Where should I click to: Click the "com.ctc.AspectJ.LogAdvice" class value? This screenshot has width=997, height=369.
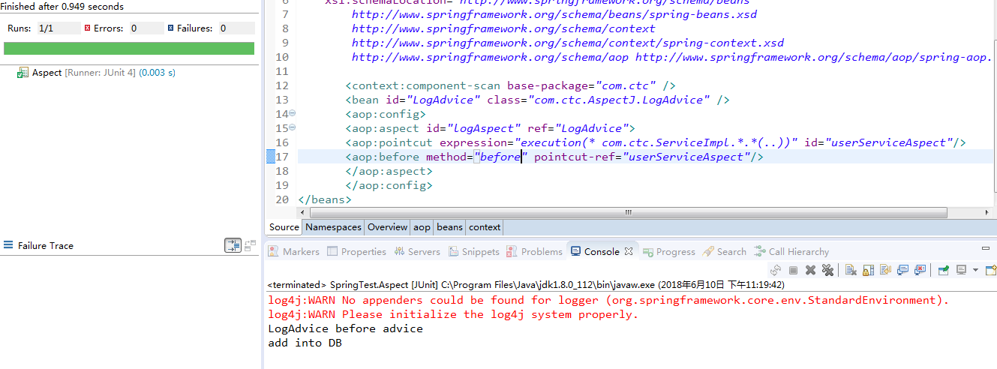tap(619, 100)
